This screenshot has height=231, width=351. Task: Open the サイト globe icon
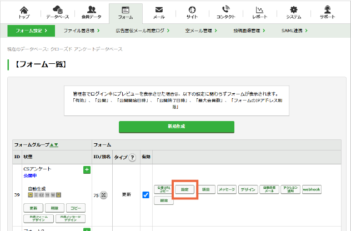192,13
